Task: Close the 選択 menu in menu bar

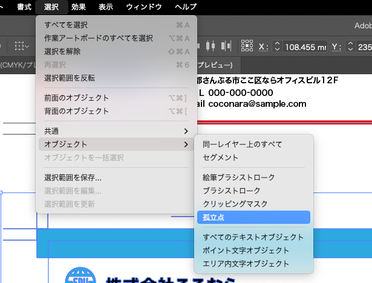Action: (51, 7)
